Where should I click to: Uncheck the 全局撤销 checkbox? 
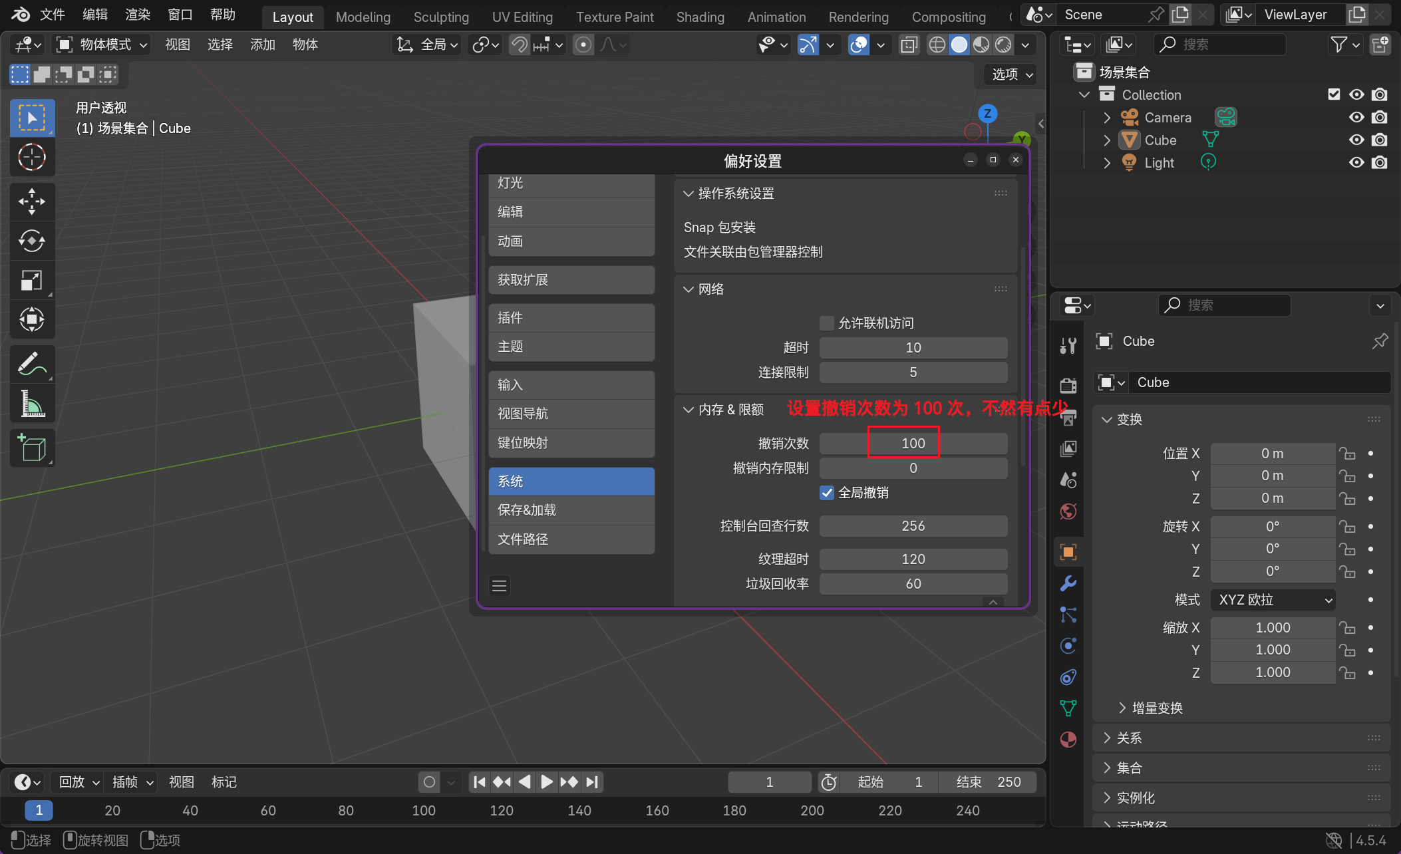click(827, 493)
